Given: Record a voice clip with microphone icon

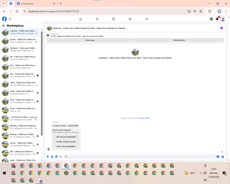Looking at the screenshot, I should coord(48,156).
